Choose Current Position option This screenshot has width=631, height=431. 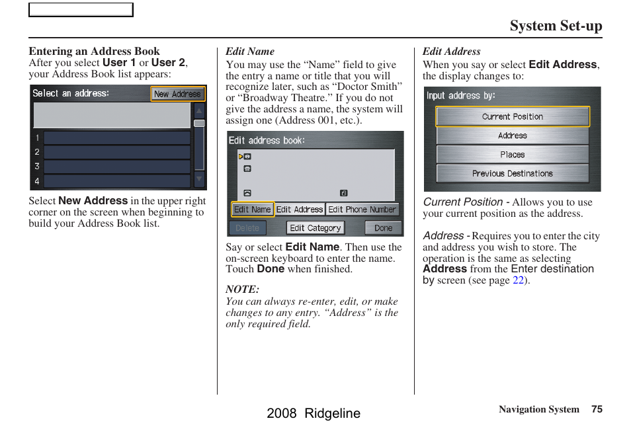pos(513,116)
